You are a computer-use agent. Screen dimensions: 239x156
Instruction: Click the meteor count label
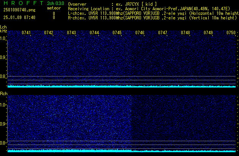point(54,8)
